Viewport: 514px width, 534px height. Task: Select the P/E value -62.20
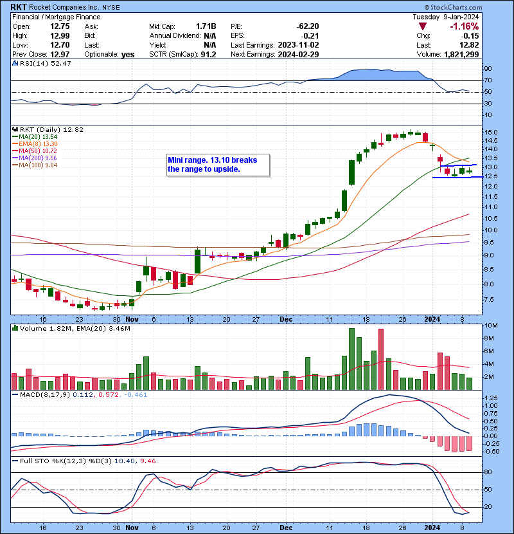coord(308,26)
